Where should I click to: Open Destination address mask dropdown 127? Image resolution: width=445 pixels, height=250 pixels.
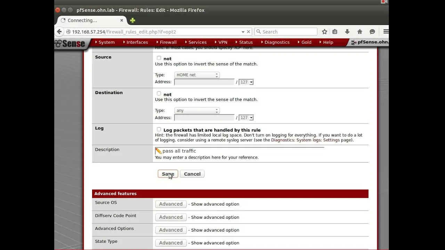click(246, 118)
